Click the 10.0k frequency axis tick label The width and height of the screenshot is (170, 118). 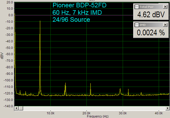[x=50, y=113]
